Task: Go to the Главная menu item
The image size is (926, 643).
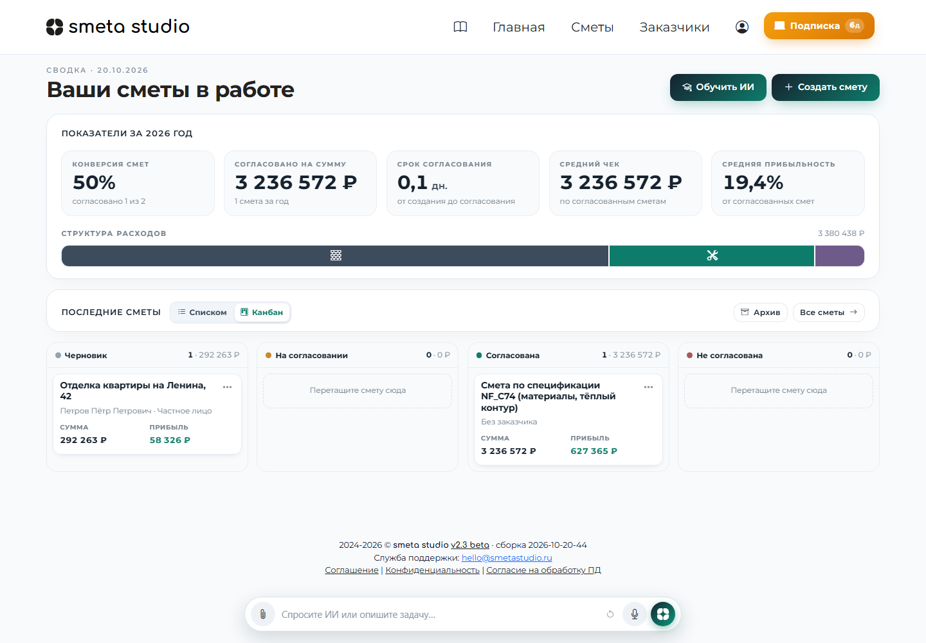Action: 519,27
